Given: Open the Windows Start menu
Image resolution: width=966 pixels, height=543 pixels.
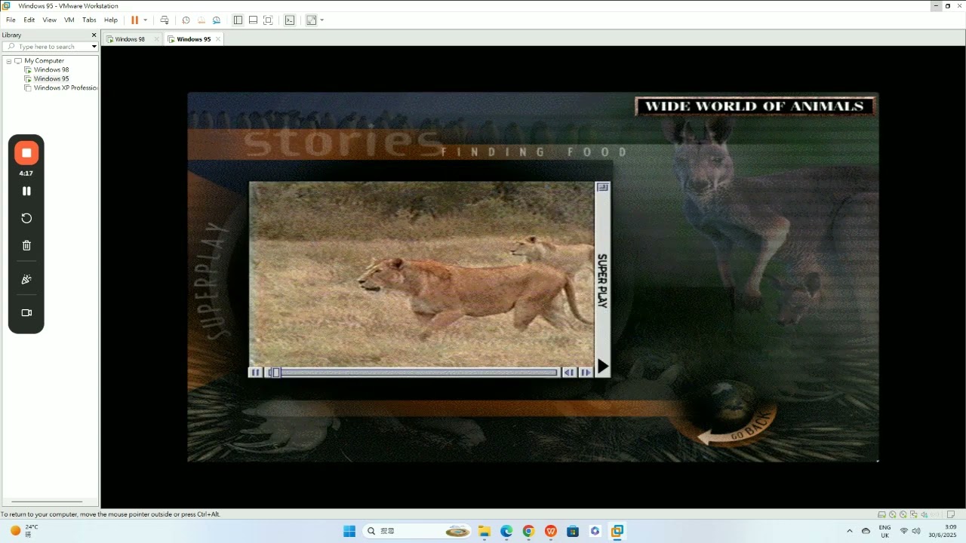Looking at the screenshot, I should pos(349,531).
